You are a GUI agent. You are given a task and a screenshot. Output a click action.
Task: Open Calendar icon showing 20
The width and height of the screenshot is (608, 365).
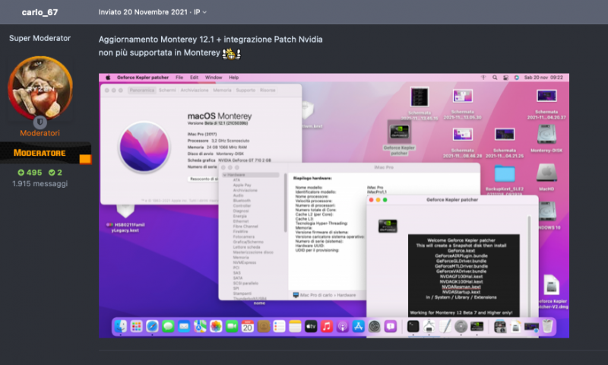248,327
